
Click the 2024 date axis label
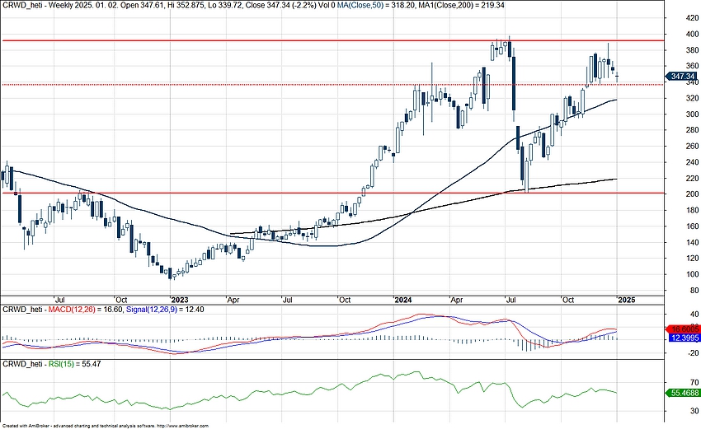[x=403, y=300]
